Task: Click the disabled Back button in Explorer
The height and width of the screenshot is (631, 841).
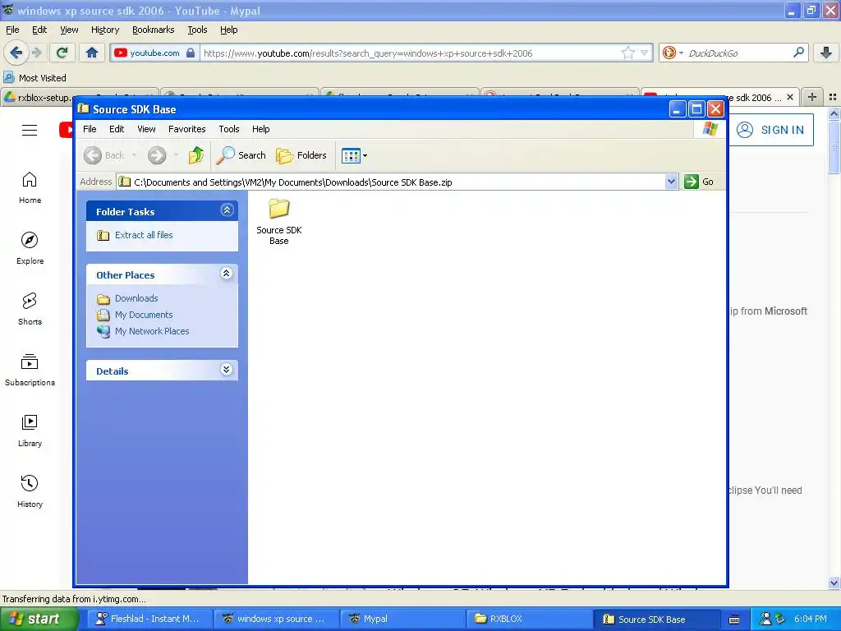Action: [104, 155]
